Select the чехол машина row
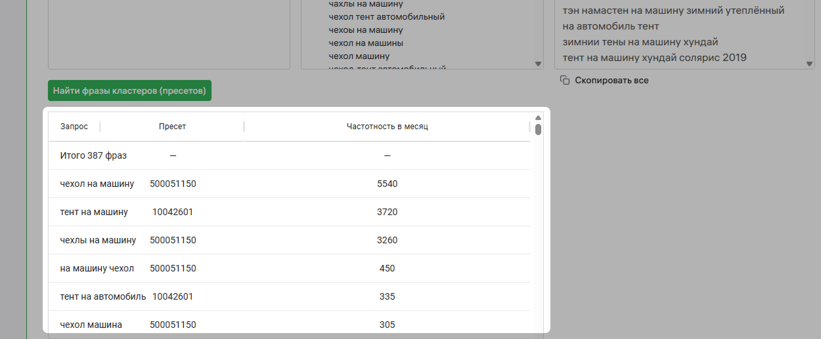This screenshot has height=339, width=821. [x=289, y=325]
